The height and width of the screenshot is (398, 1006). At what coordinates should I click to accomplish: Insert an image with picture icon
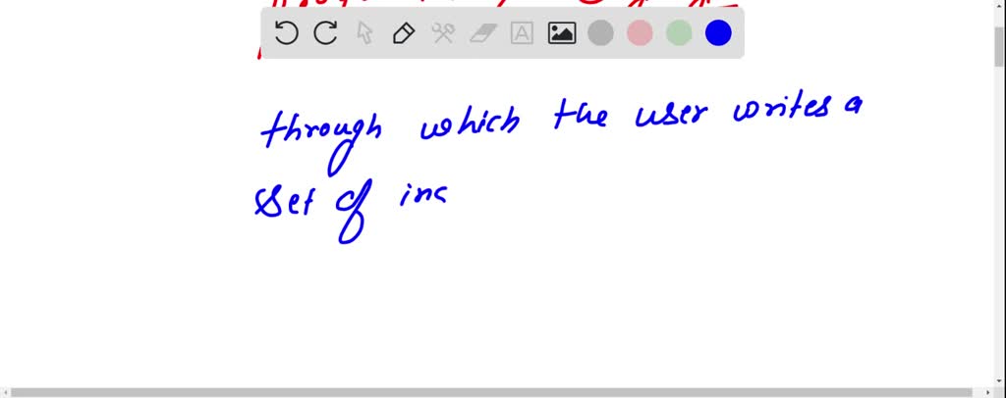click(561, 32)
